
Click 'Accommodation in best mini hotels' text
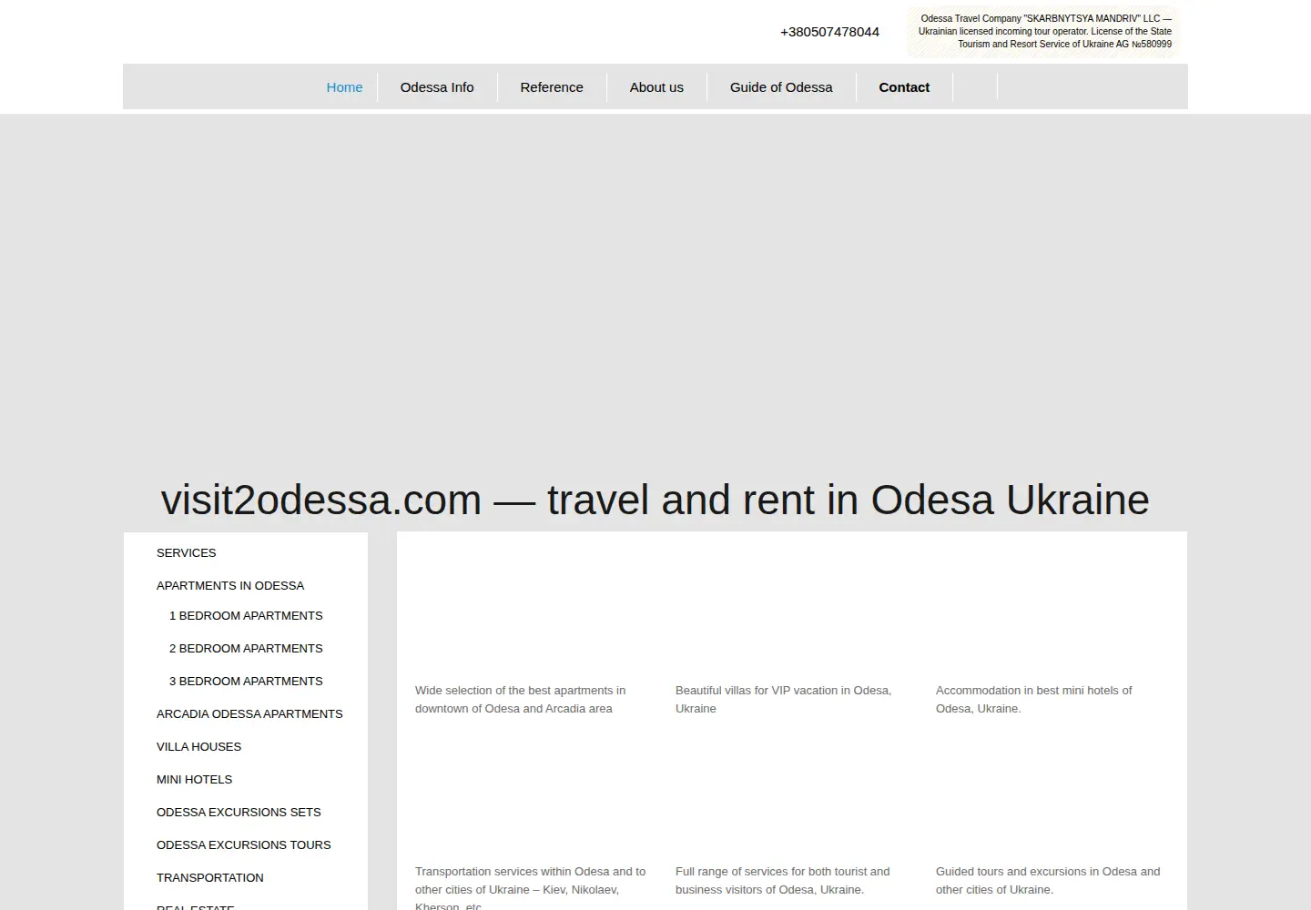[1034, 700]
